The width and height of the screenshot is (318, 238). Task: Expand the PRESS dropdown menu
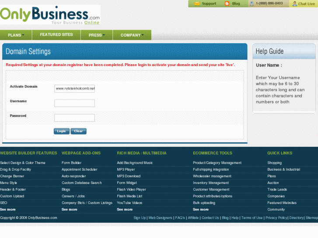coord(97,35)
